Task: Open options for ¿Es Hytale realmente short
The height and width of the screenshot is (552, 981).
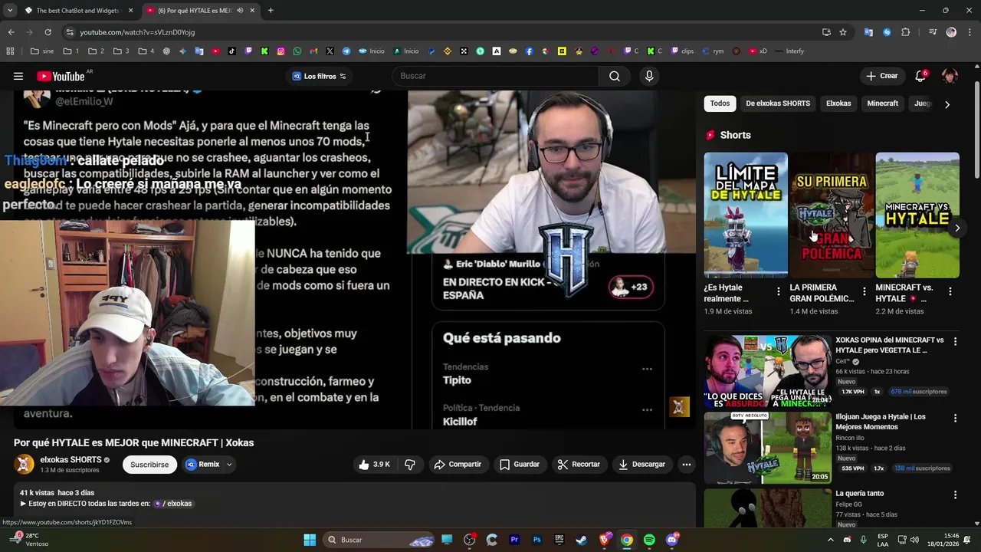Action: [x=778, y=291]
